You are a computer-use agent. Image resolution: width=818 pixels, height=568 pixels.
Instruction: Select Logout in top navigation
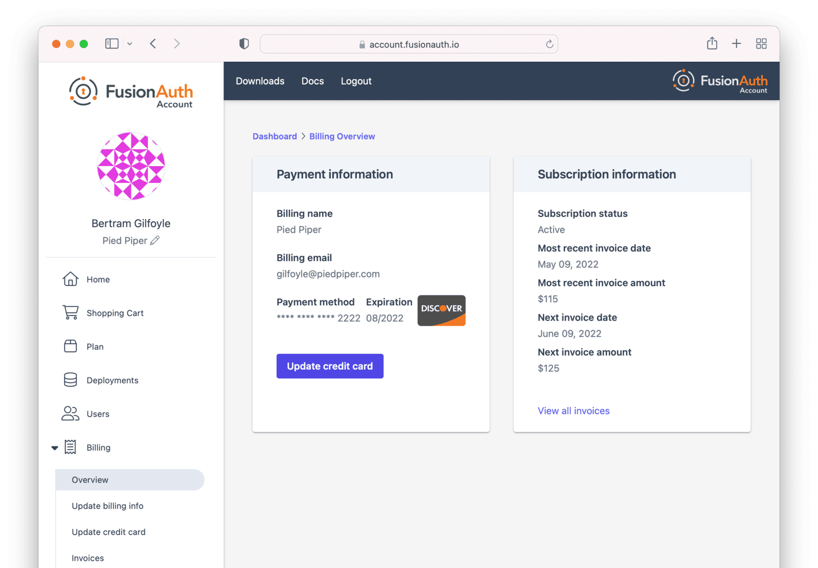pyautogui.click(x=356, y=81)
